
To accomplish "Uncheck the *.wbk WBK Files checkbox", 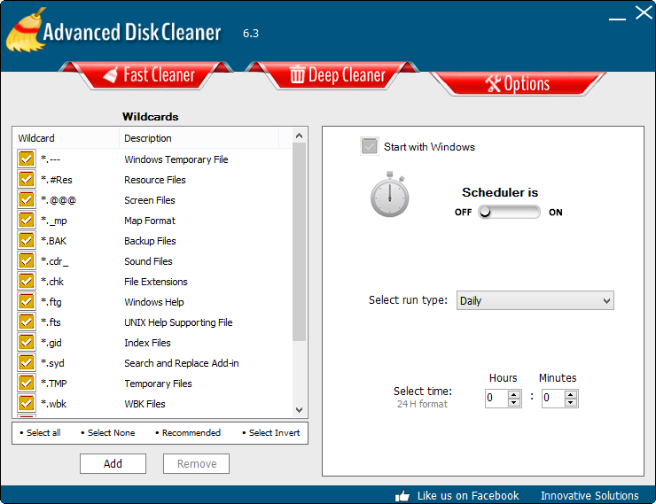I will click(27, 403).
